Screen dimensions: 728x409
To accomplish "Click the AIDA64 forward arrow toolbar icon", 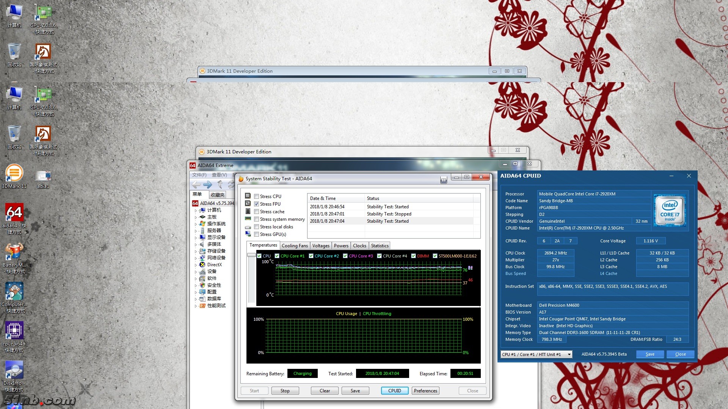I will pyautogui.click(x=207, y=185).
